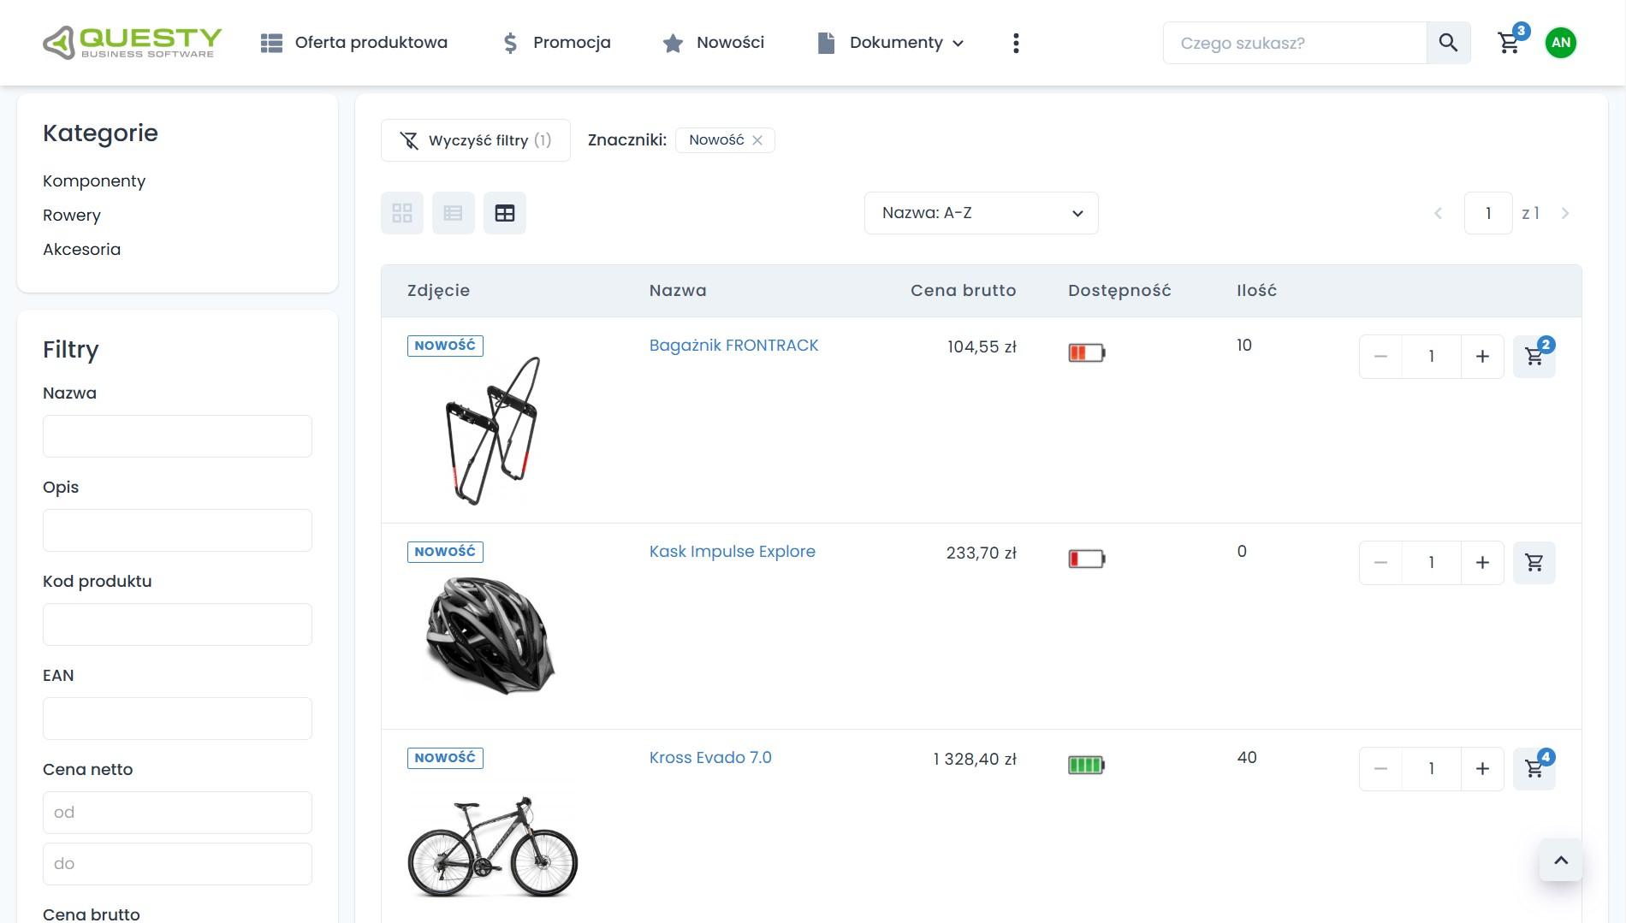Click the Dostępność column header

1119,291
